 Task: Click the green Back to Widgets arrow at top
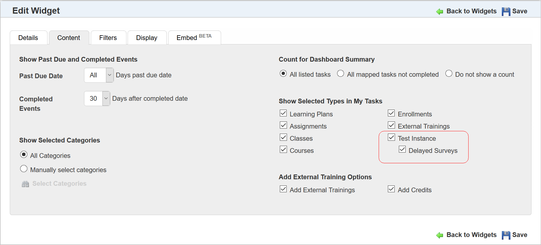(x=440, y=12)
